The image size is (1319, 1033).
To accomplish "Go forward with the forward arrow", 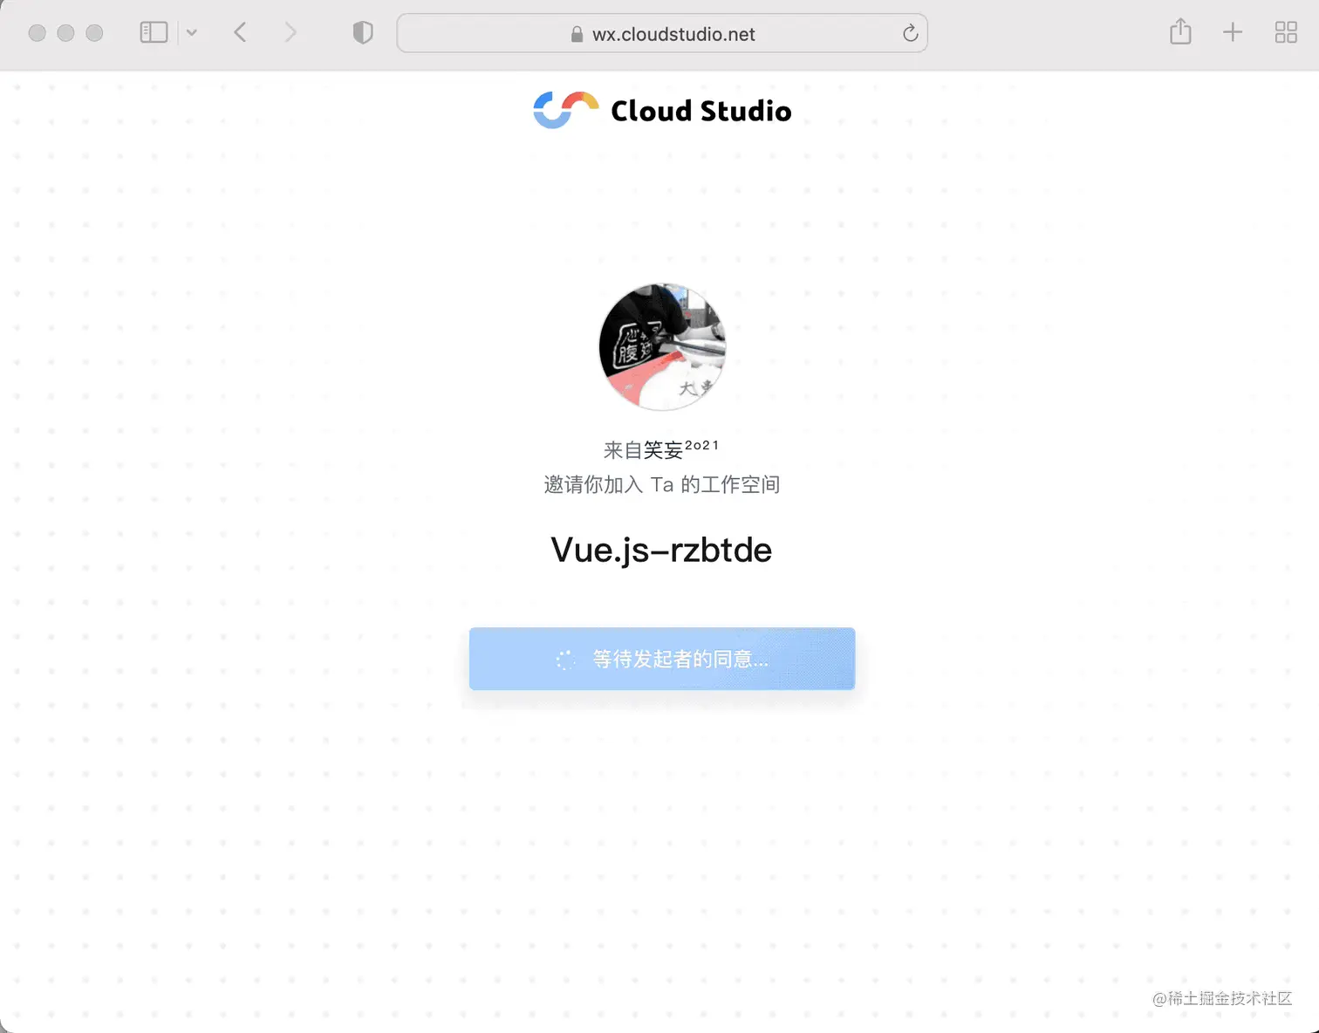I will (x=290, y=33).
